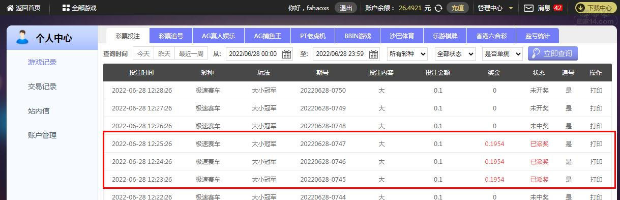Image resolution: width=620 pixels, height=200 pixels.
Task: Expand the 管理中心 dropdown arrow
Action: 511,8
